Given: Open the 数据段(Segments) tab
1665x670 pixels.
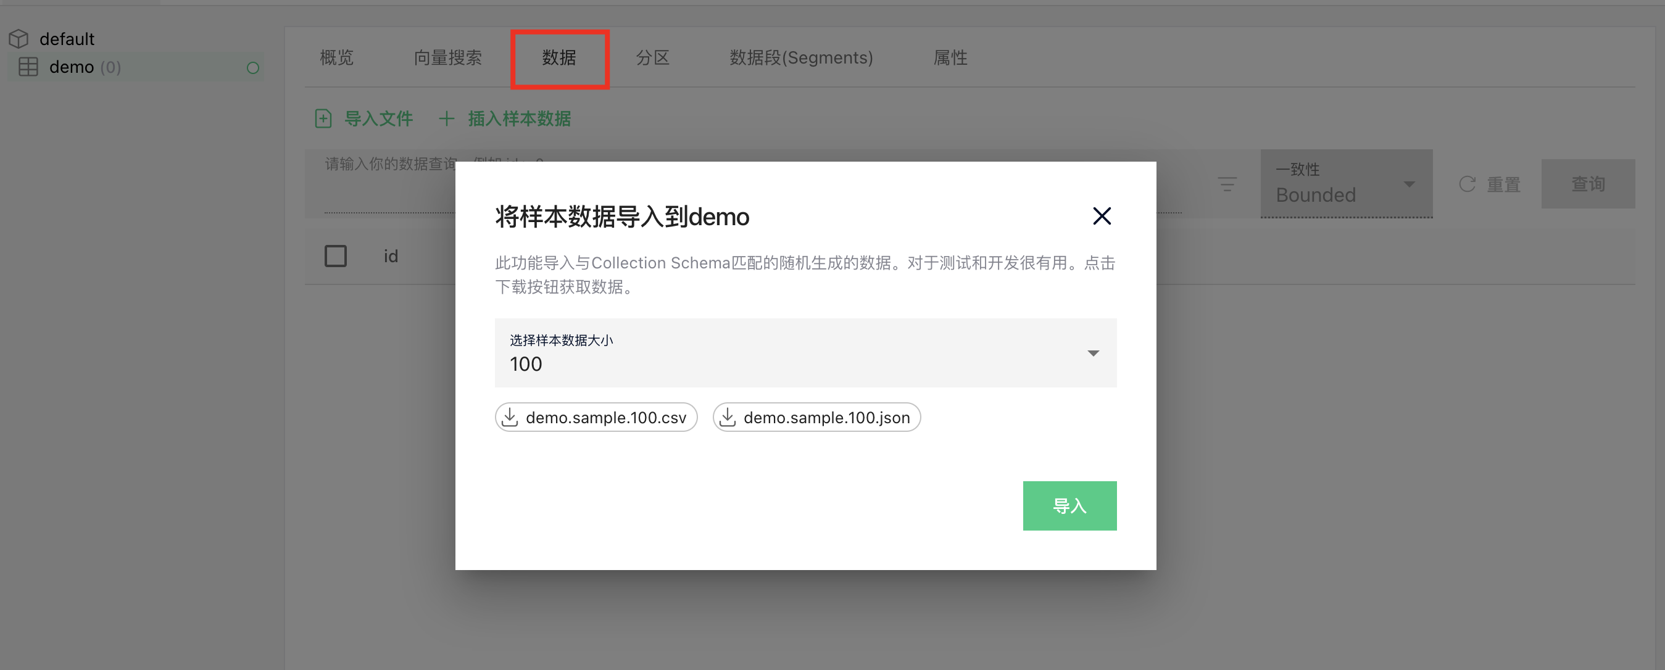Looking at the screenshot, I should tap(801, 58).
